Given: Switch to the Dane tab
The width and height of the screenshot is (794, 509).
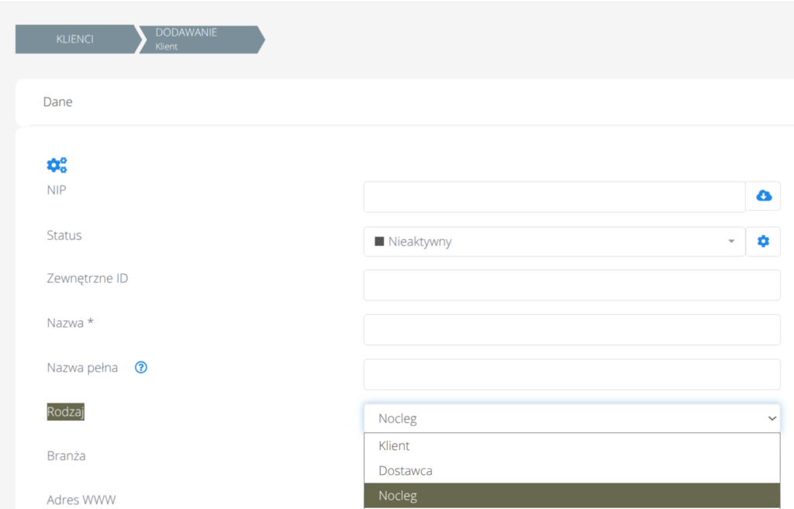Looking at the screenshot, I should (x=58, y=102).
